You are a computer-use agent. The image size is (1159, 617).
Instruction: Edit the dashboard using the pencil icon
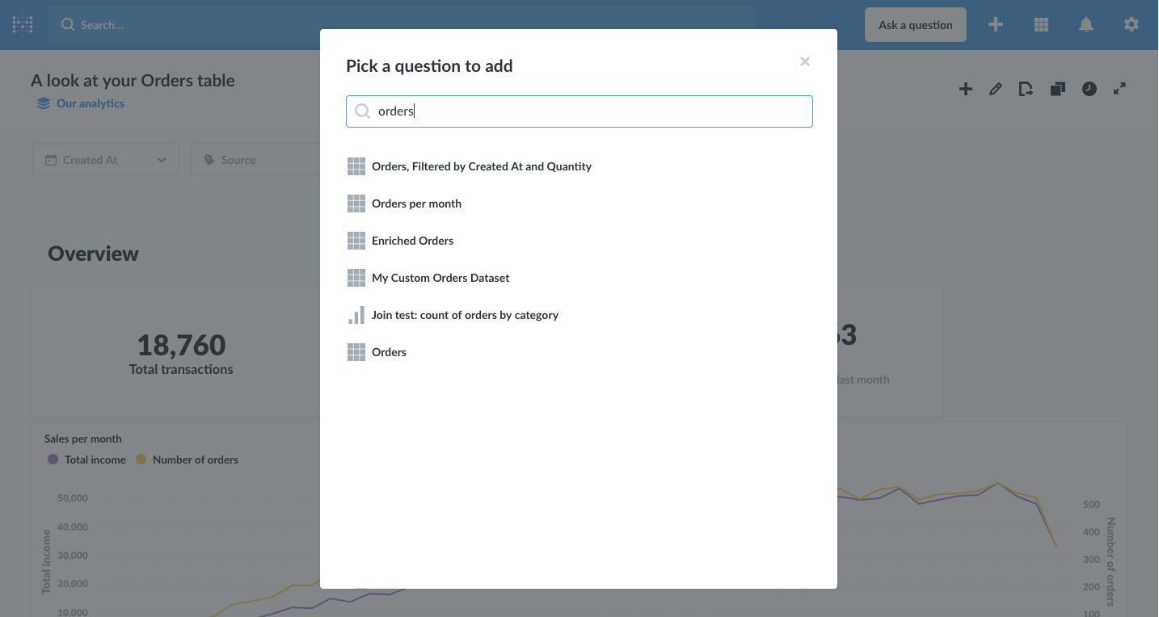pyautogui.click(x=995, y=89)
